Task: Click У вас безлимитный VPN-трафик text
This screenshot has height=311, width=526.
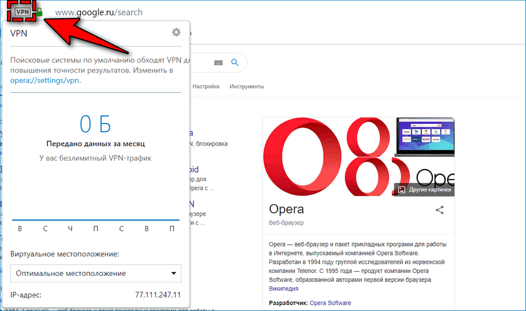Action: pos(95,158)
